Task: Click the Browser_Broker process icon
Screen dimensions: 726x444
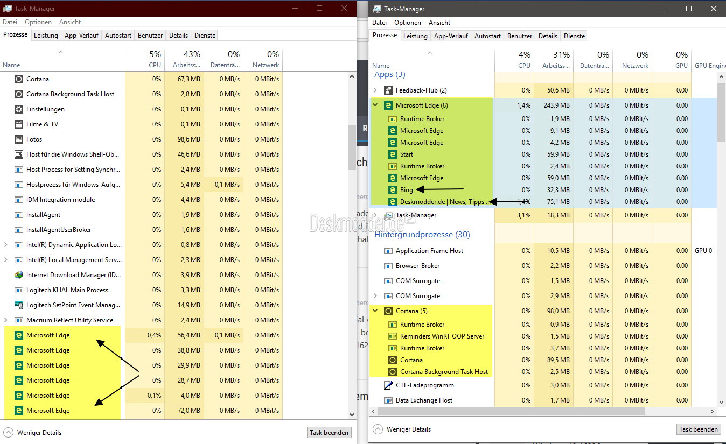Action: [x=388, y=266]
